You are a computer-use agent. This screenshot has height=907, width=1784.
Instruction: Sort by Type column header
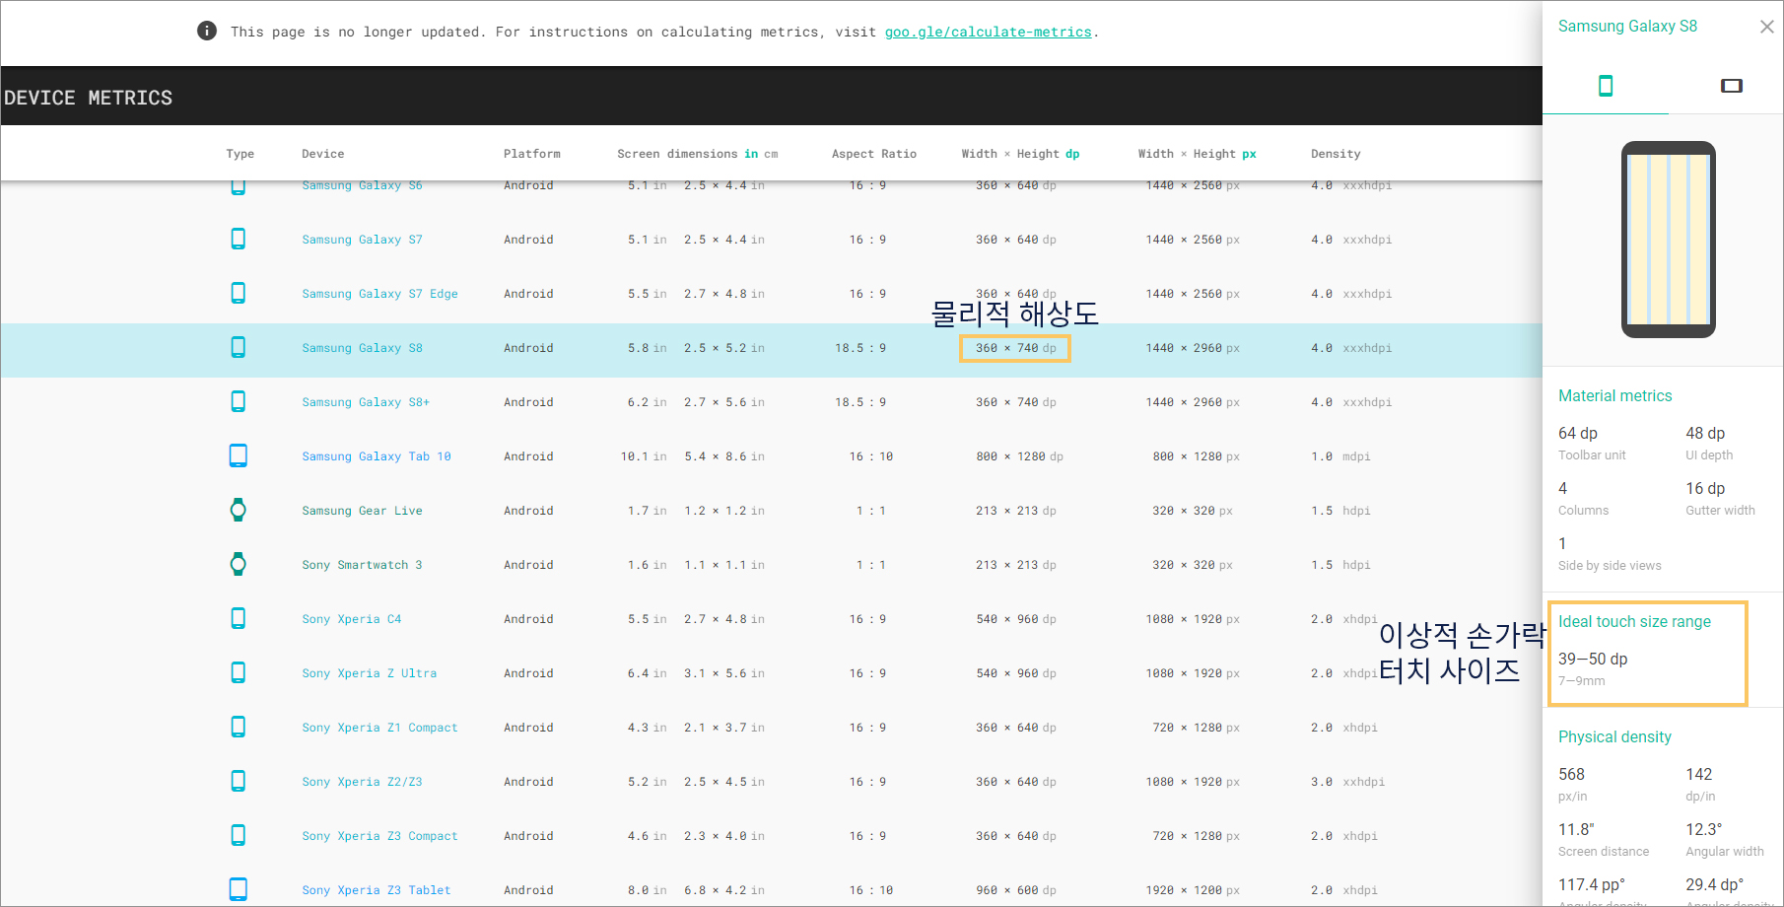(x=240, y=154)
